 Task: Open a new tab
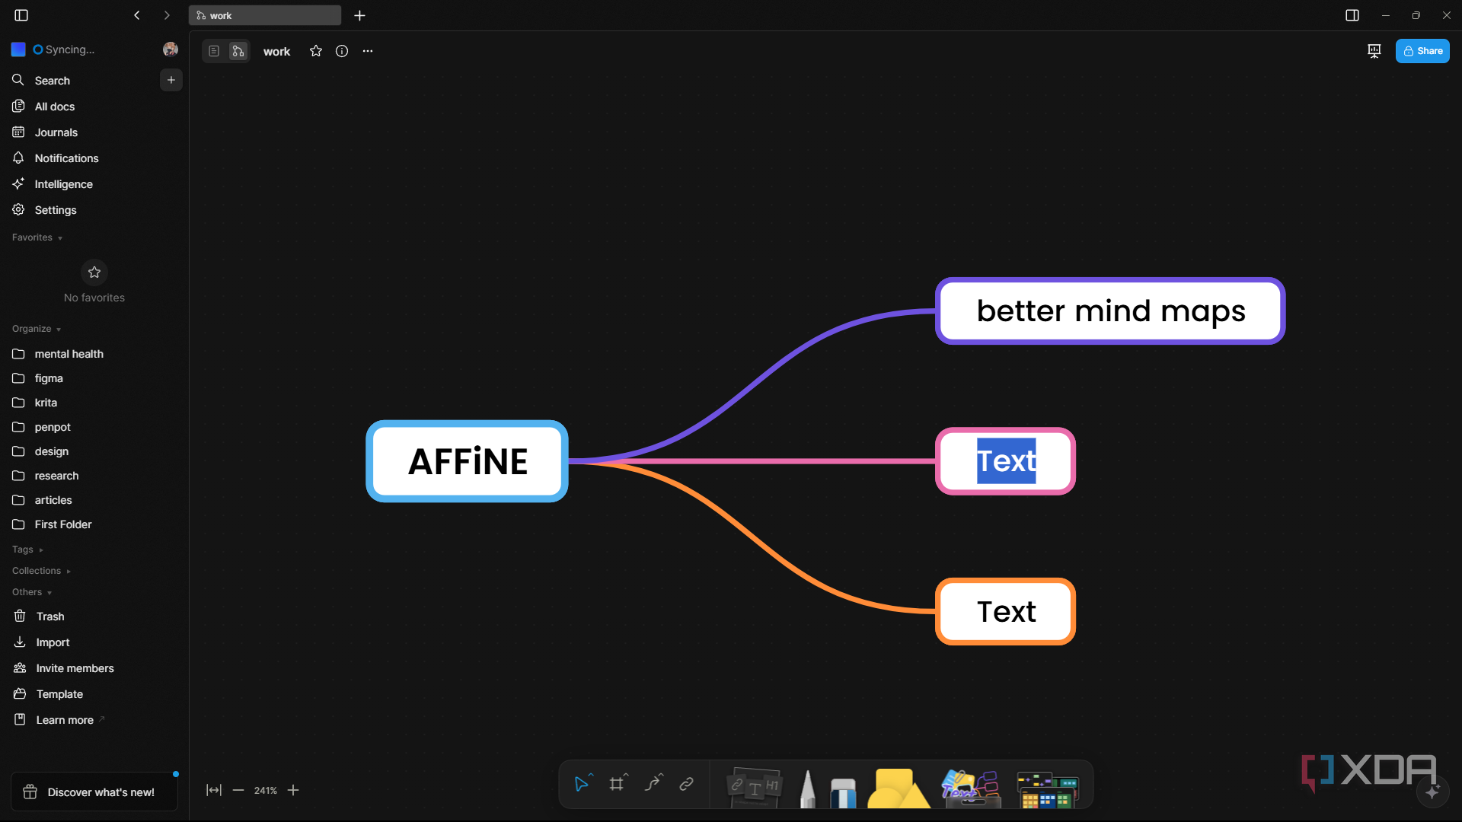tap(360, 15)
